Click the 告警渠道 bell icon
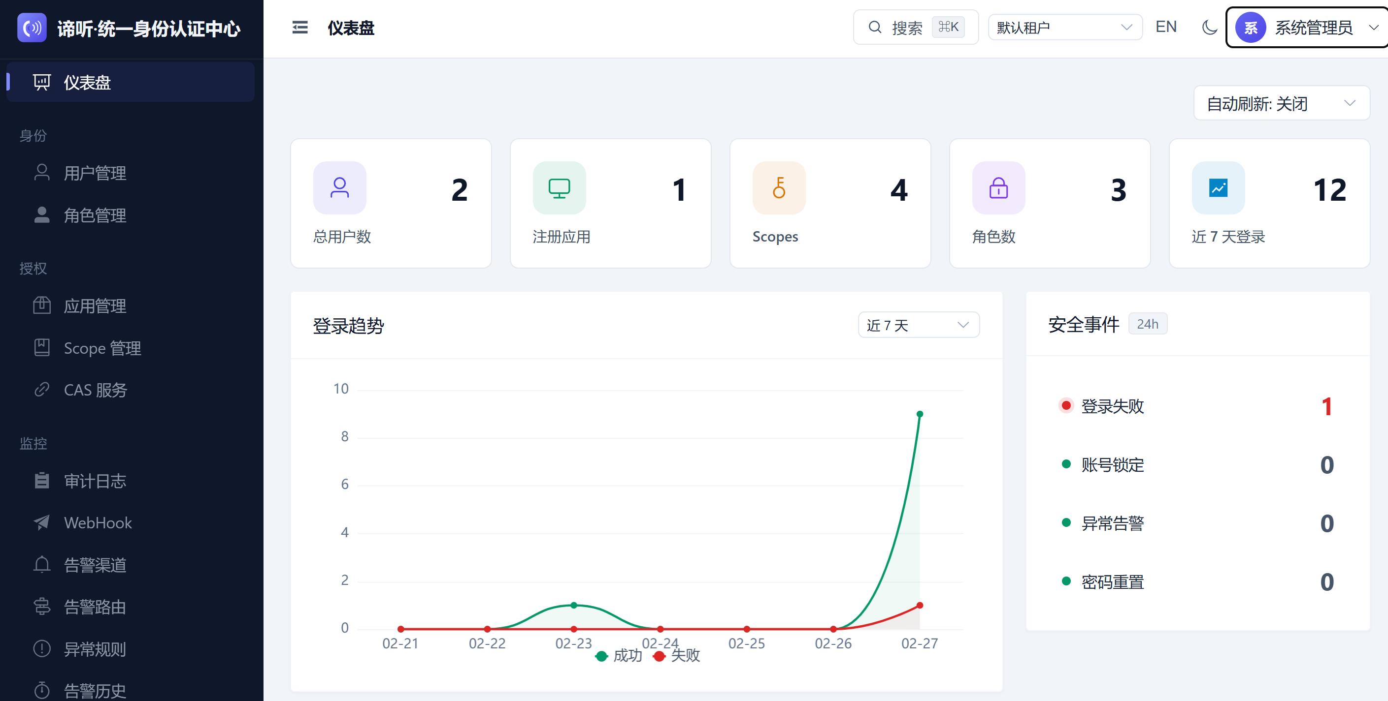The image size is (1388, 701). click(41, 564)
